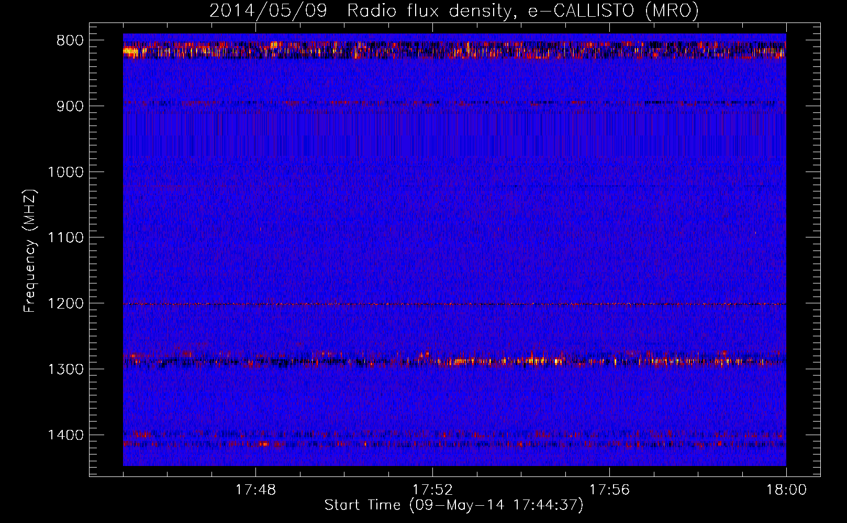Click the 800 frequency tick label
This screenshot has width=847, height=523.
[x=70, y=41]
